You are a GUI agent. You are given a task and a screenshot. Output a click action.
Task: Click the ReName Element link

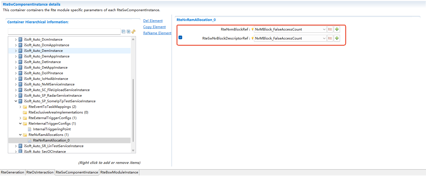(157, 33)
